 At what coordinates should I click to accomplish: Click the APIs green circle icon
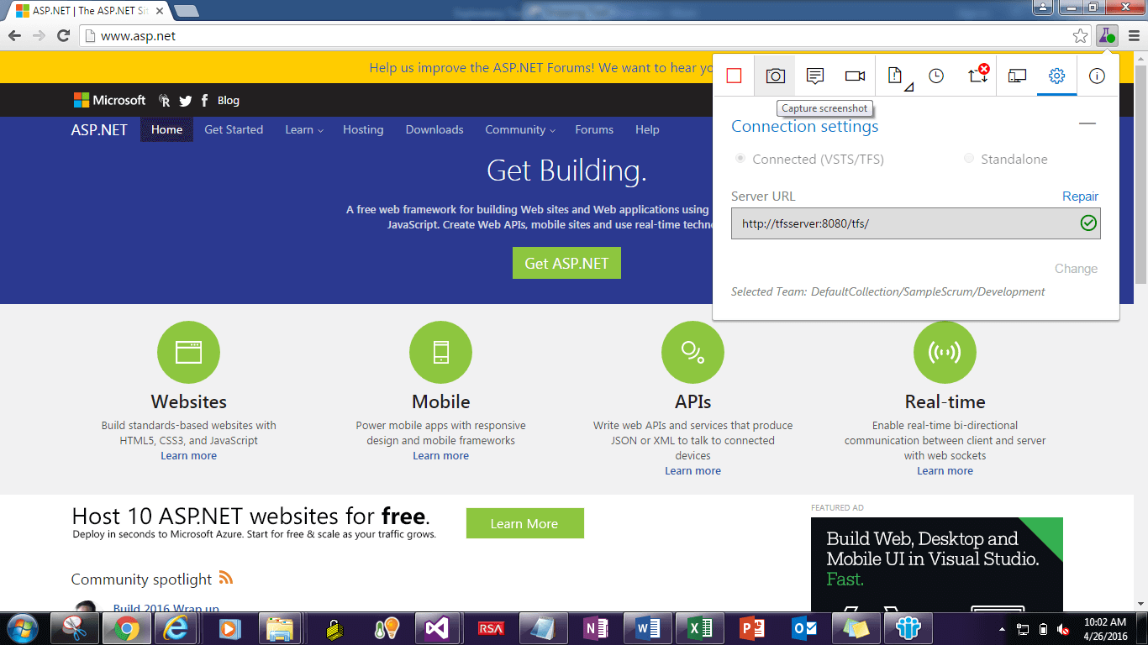click(x=692, y=352)
